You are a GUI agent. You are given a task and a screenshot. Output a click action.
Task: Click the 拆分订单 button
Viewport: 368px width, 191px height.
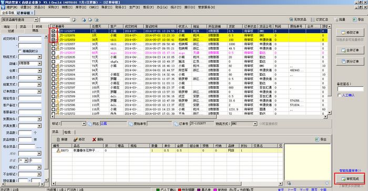350,62
